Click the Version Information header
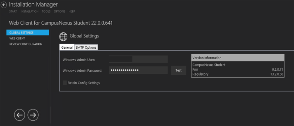 238,58
